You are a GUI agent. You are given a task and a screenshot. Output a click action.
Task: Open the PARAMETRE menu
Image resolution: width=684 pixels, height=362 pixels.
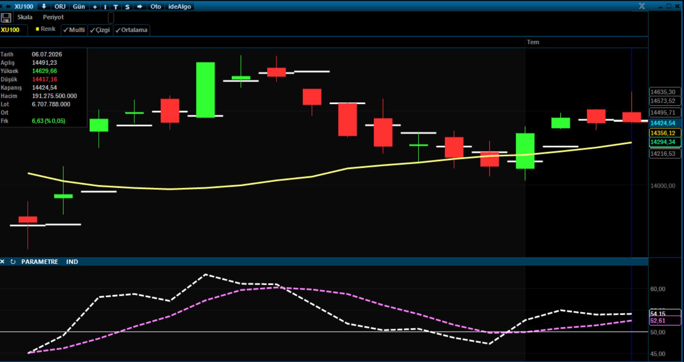pos(40,261)
